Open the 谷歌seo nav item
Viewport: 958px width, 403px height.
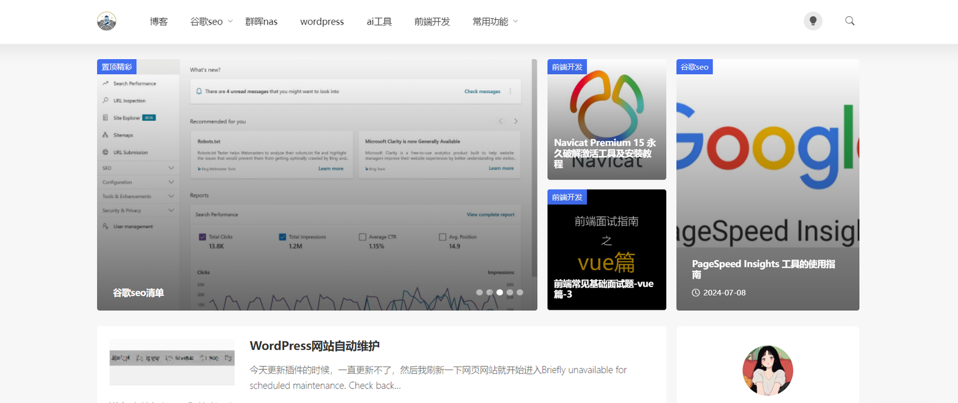click(x=207, y=22)
